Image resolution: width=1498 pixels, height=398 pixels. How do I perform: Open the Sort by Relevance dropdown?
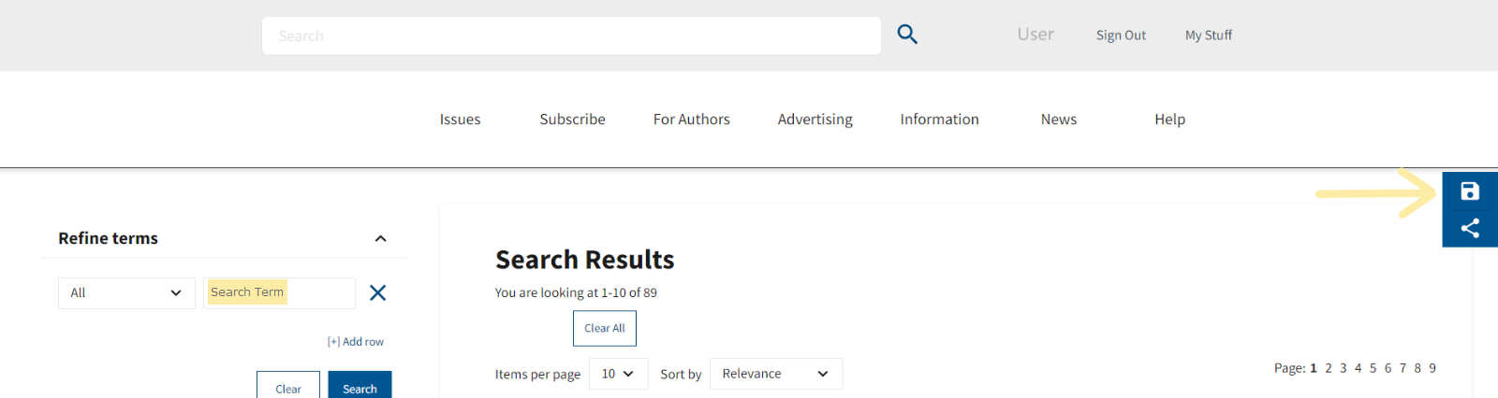775,374
